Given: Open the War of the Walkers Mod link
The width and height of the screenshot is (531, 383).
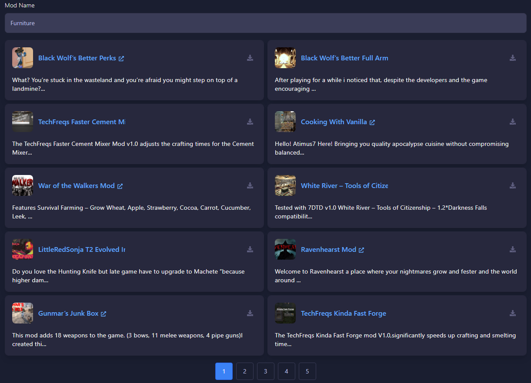Looking at the screenshot, I should point(76,185).
